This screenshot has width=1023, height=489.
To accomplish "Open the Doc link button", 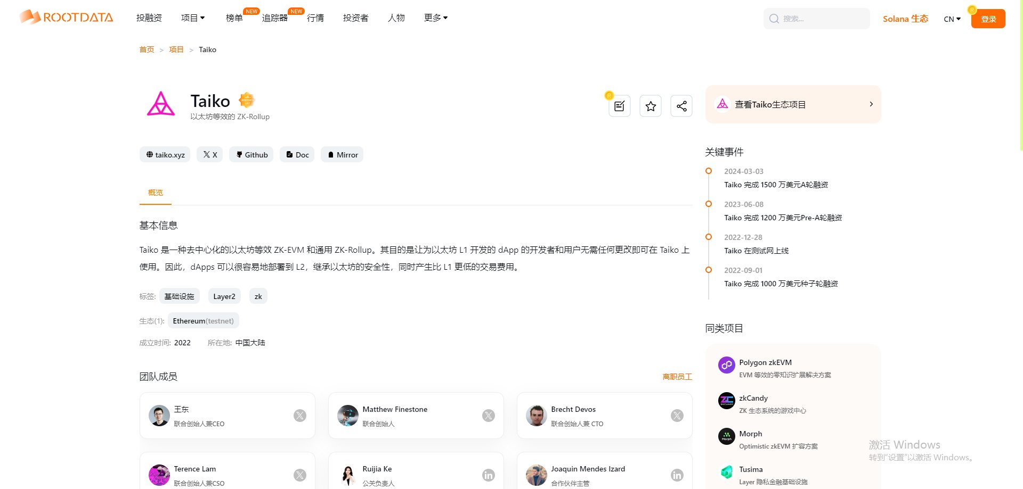I will tap(297, 154).
